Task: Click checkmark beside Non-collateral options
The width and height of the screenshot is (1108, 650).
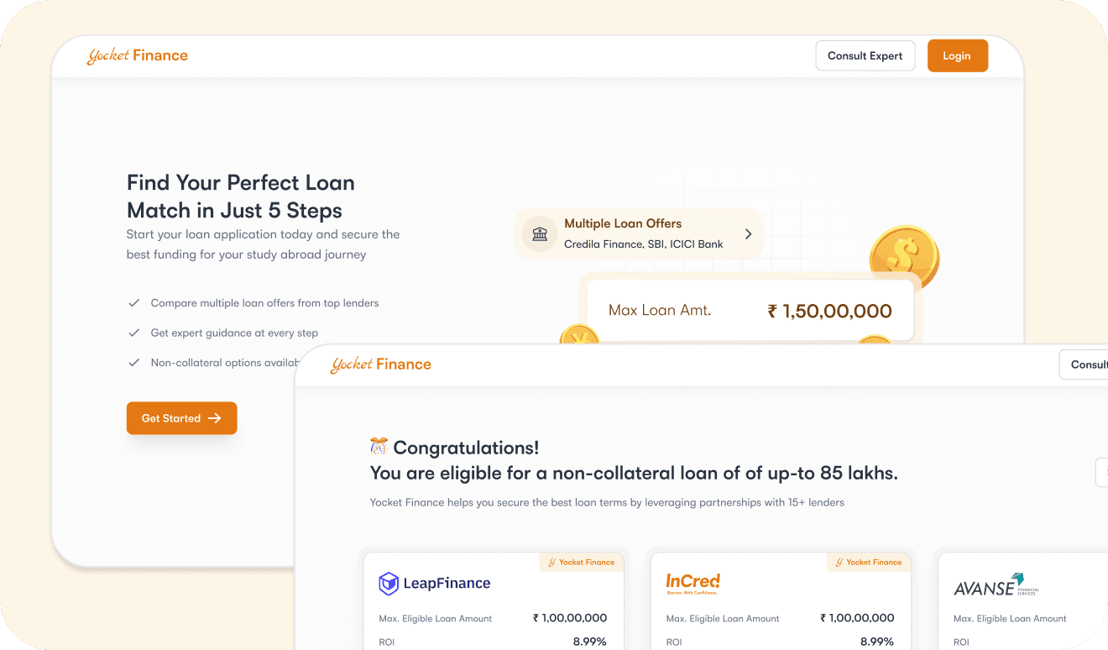Action: 133,363
